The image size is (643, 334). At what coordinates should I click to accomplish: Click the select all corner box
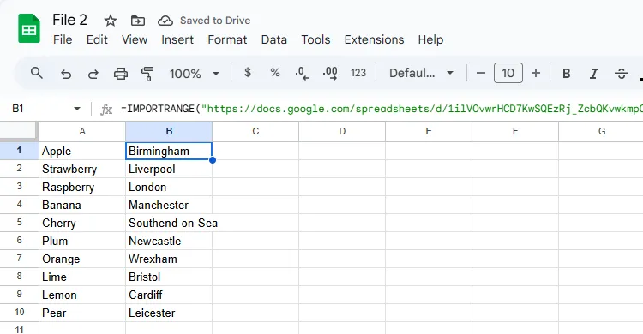[19, 131]
